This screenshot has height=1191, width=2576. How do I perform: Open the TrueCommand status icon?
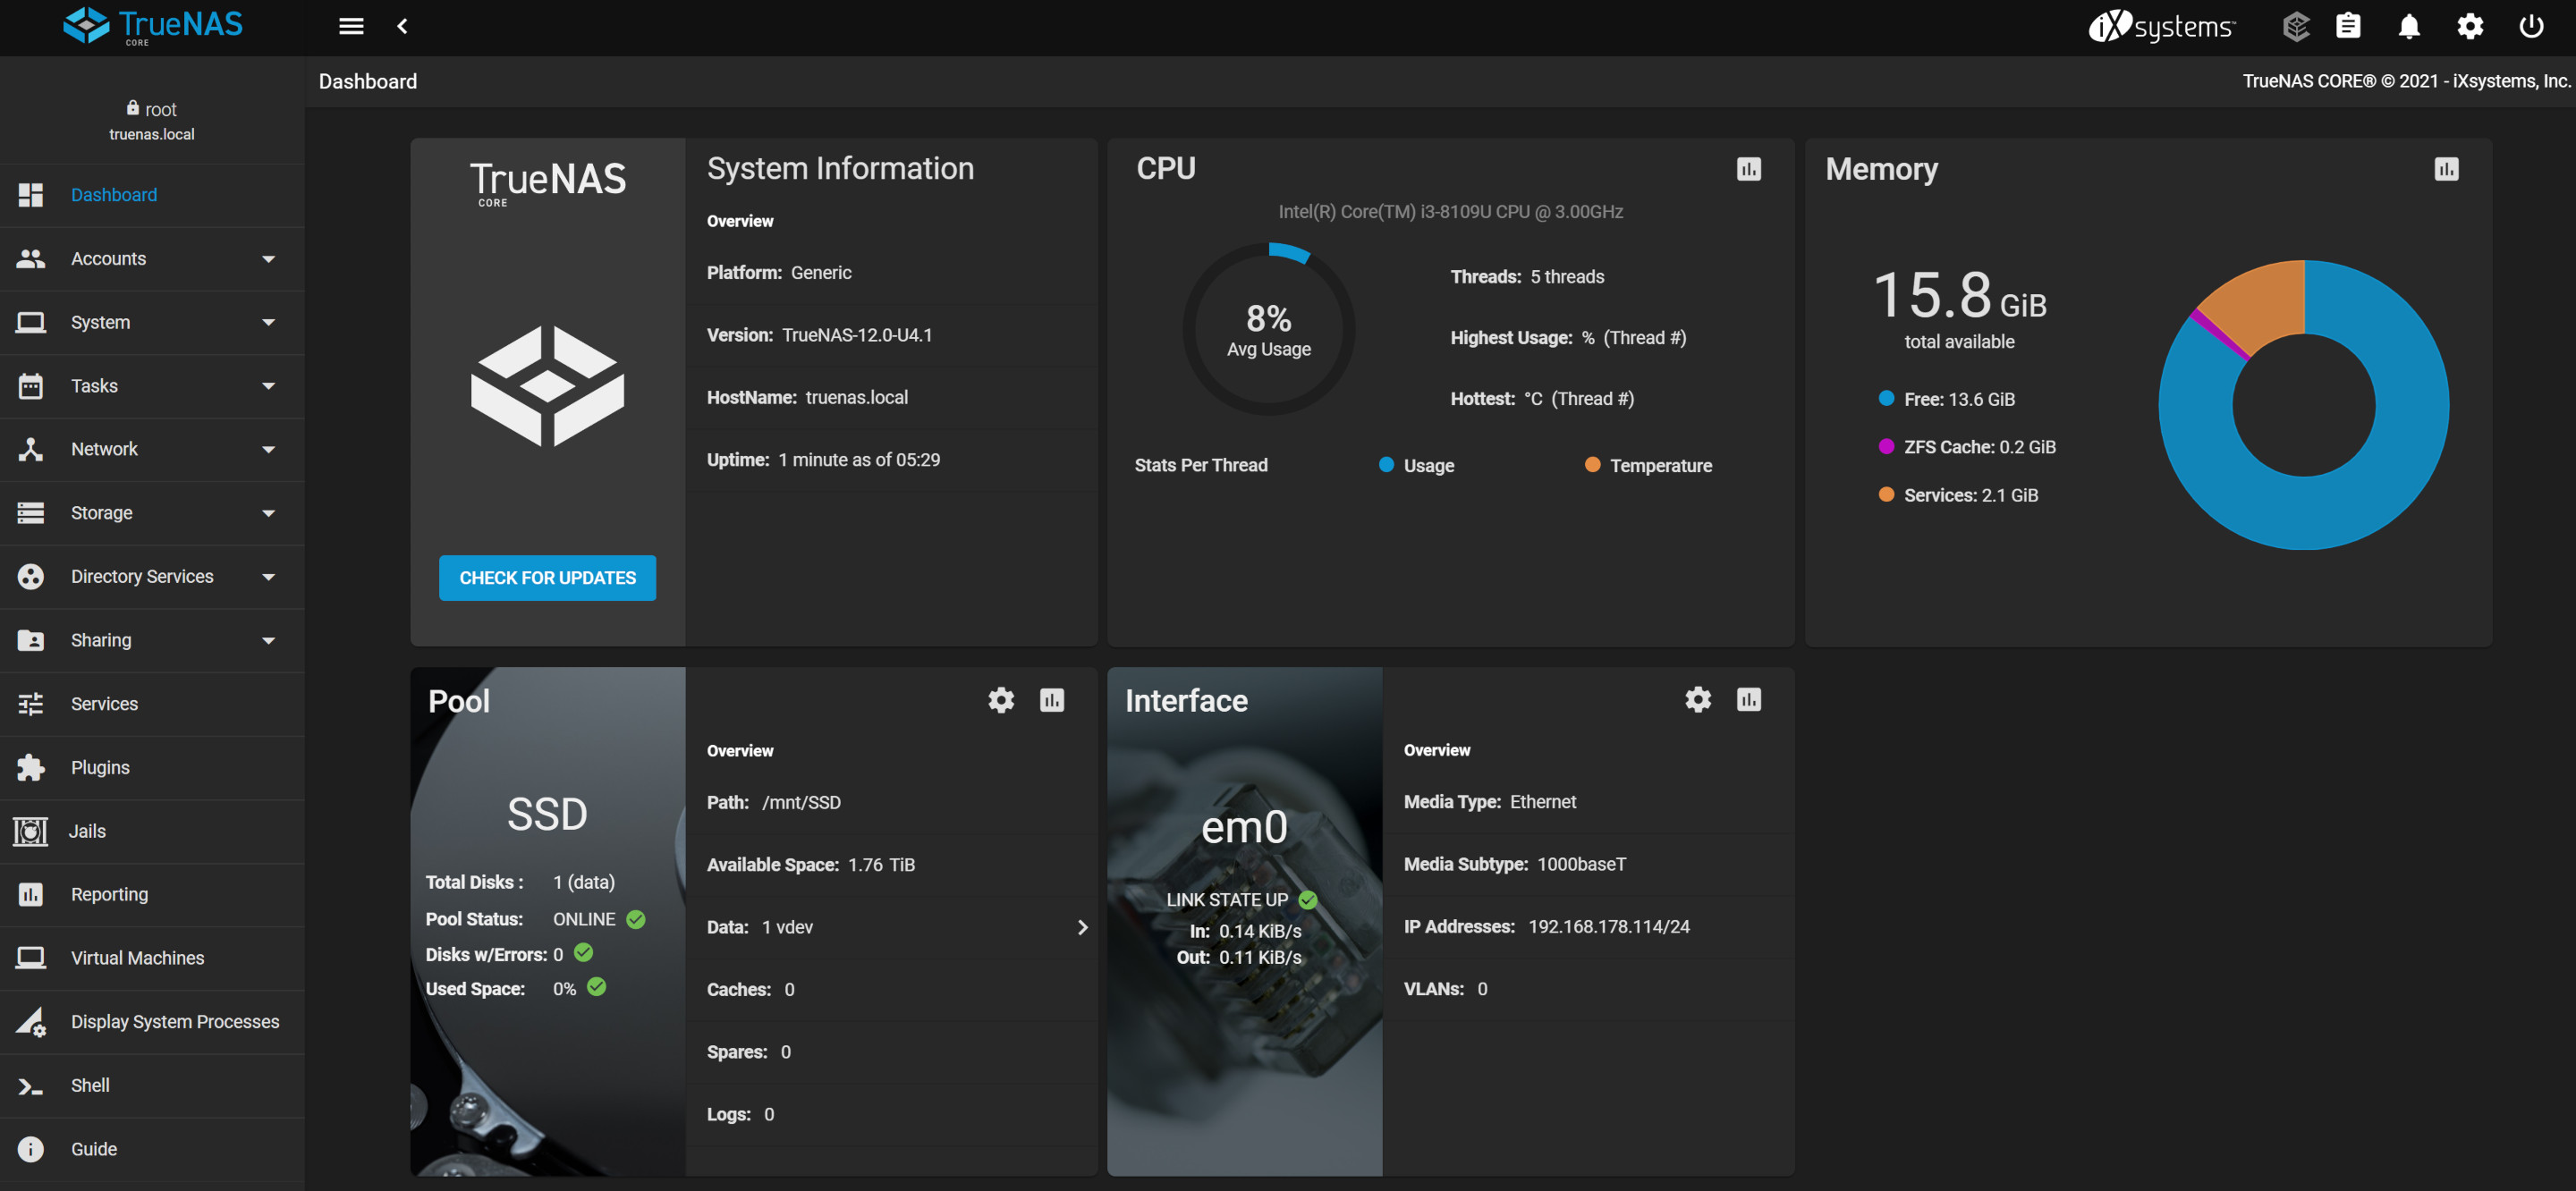2296,27
